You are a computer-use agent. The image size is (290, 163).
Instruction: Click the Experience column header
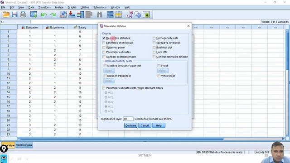click(55, 27)
